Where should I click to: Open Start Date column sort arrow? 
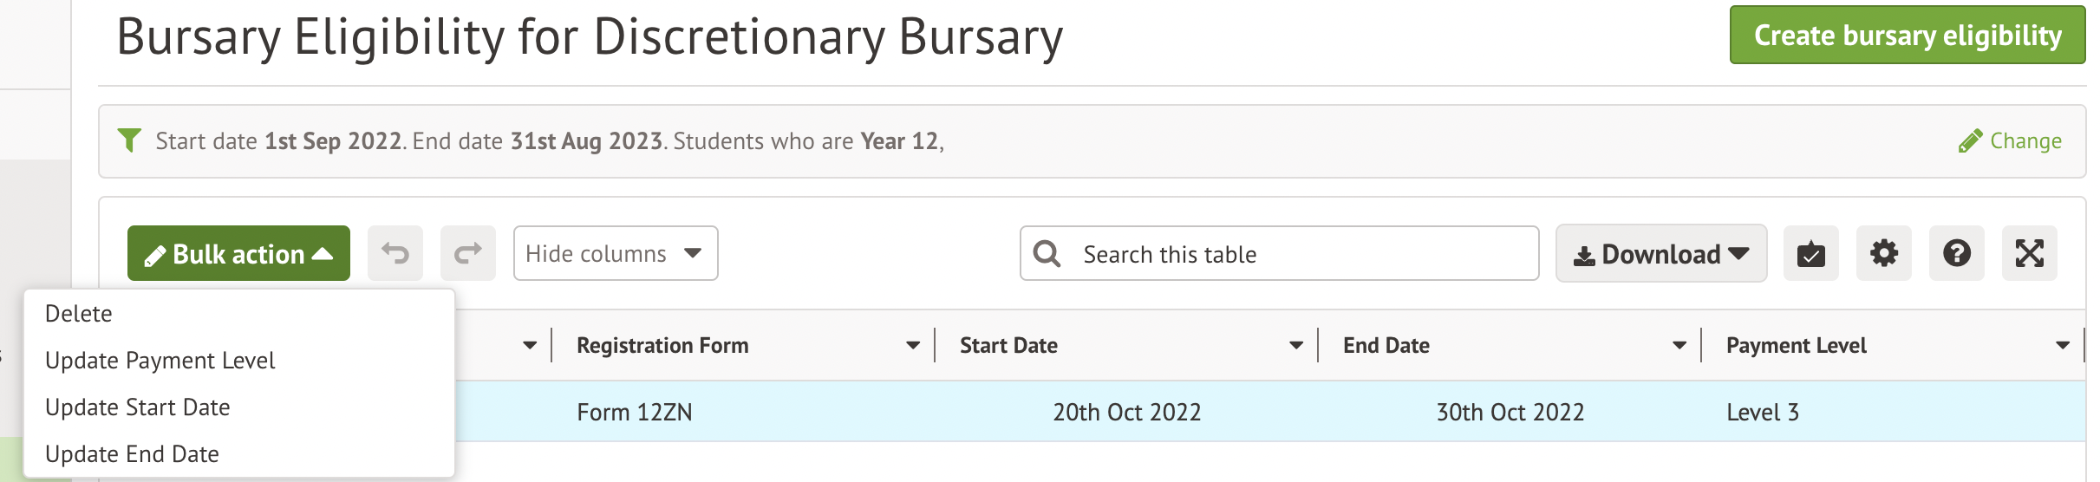click(x=1296, y=345)
